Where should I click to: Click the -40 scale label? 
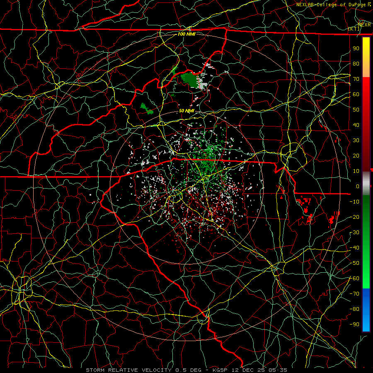354,248
